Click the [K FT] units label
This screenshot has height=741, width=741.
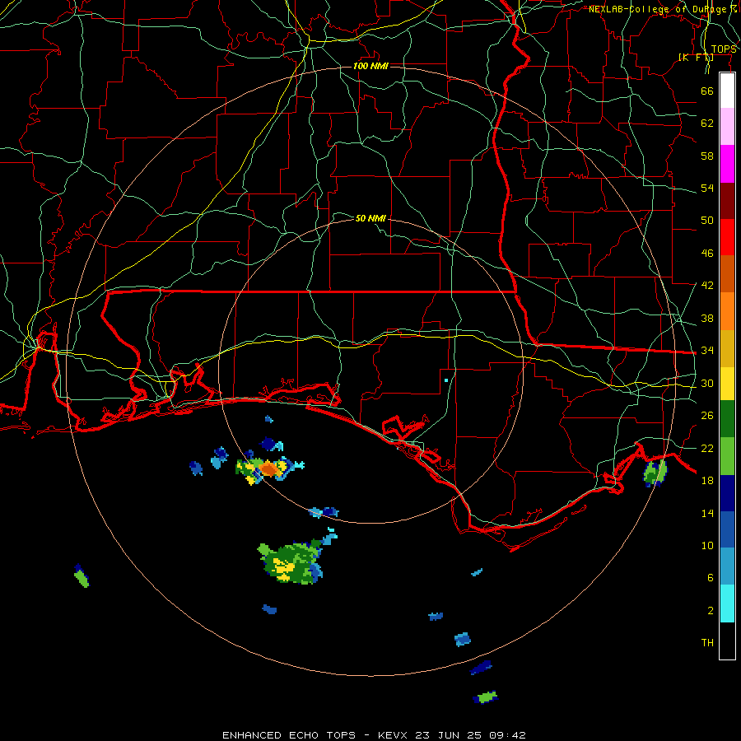point(696,58)
